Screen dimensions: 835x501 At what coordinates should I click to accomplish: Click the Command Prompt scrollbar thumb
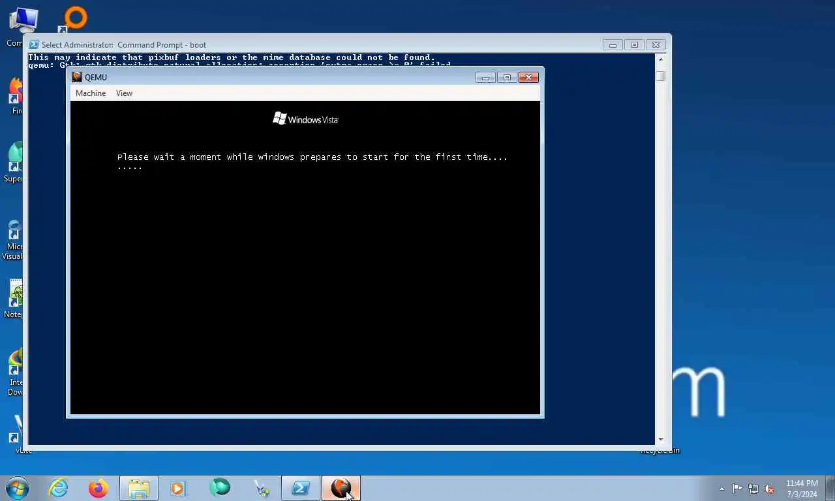click(660, 76)
